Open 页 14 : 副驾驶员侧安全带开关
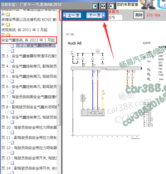 pos(29,168)
